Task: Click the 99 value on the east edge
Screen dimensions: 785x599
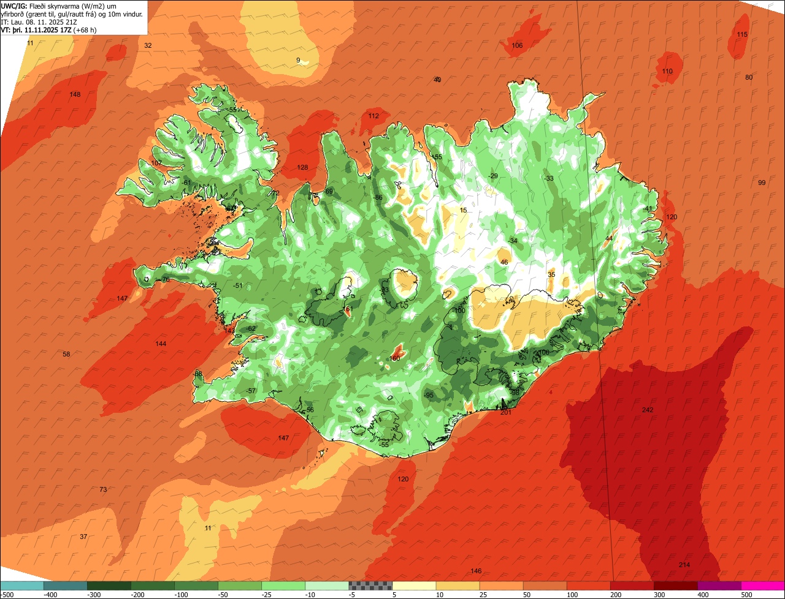Action: 762,183
